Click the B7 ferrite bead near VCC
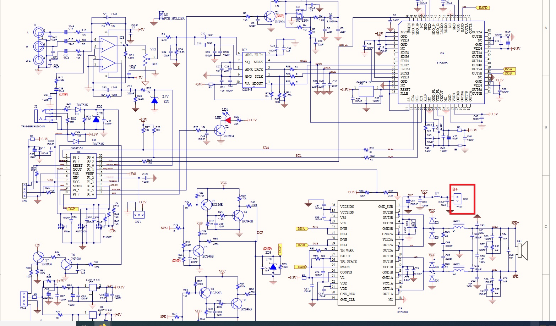 pyautogui.click(x=437, y=197)
